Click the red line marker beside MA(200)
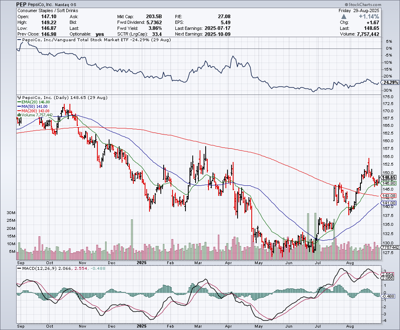 click(x=19, y=111)
